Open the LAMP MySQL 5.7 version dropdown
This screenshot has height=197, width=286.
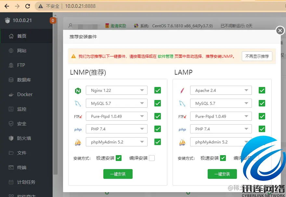pos(221,103)
